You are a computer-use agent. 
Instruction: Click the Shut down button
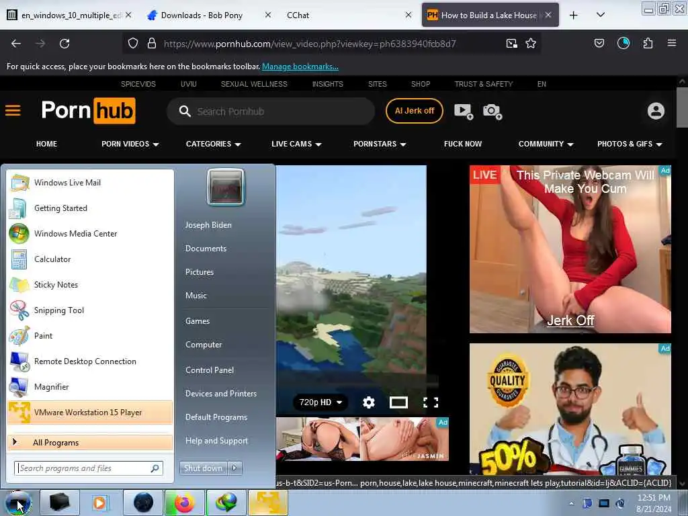point(203,468)
